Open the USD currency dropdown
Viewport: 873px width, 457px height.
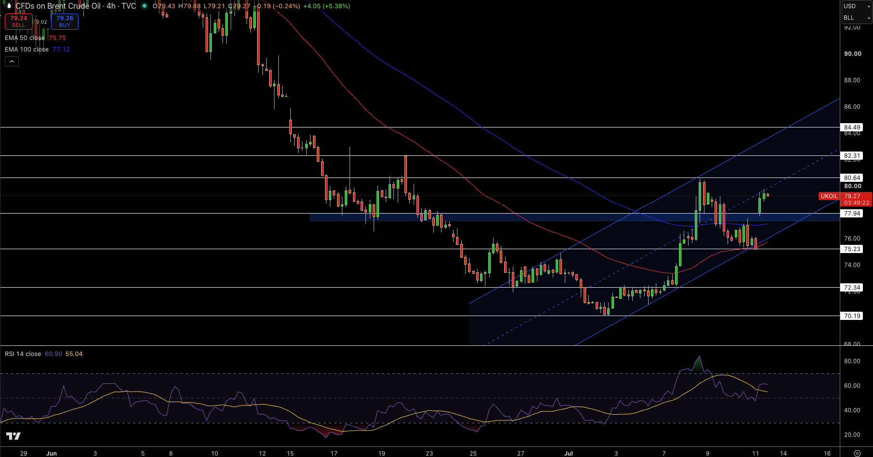857,6
